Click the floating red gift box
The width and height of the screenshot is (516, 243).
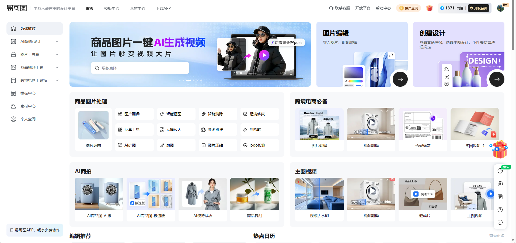coord(500,150)
